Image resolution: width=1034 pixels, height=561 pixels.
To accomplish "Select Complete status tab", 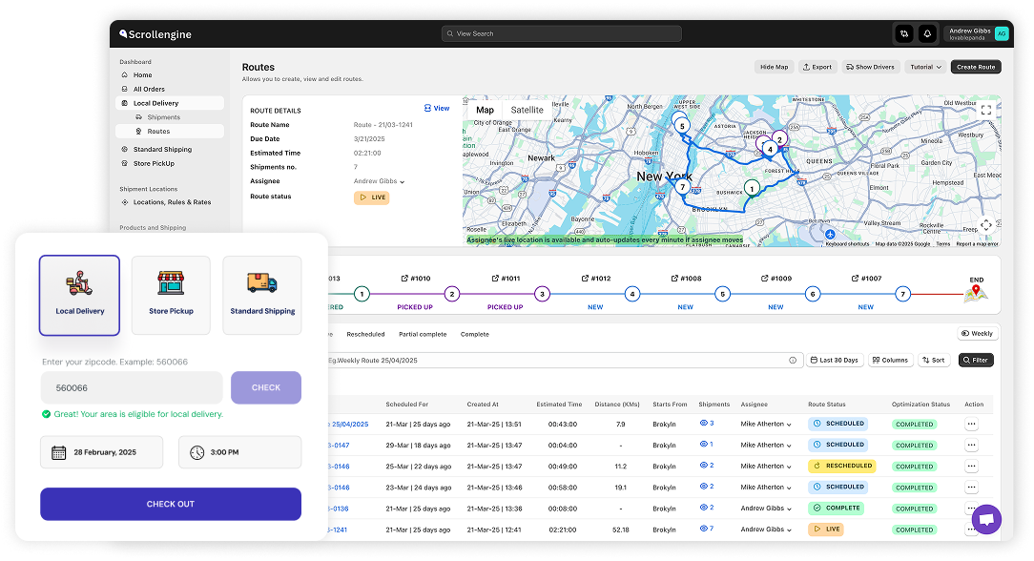I will pyautogui.click(x=475, y=334).
